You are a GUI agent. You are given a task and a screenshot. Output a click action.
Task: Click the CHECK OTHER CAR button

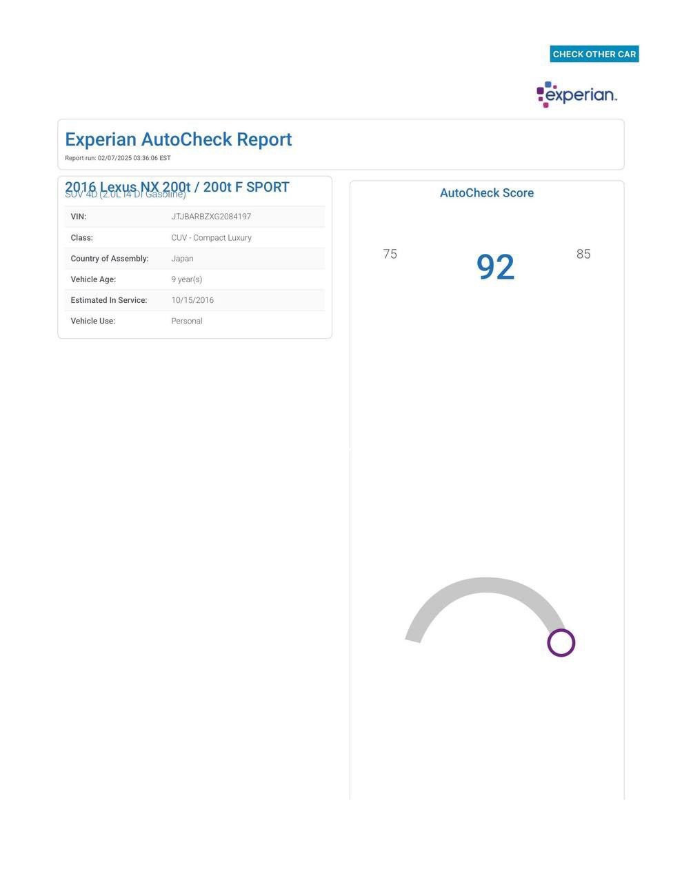coord(594,54)
